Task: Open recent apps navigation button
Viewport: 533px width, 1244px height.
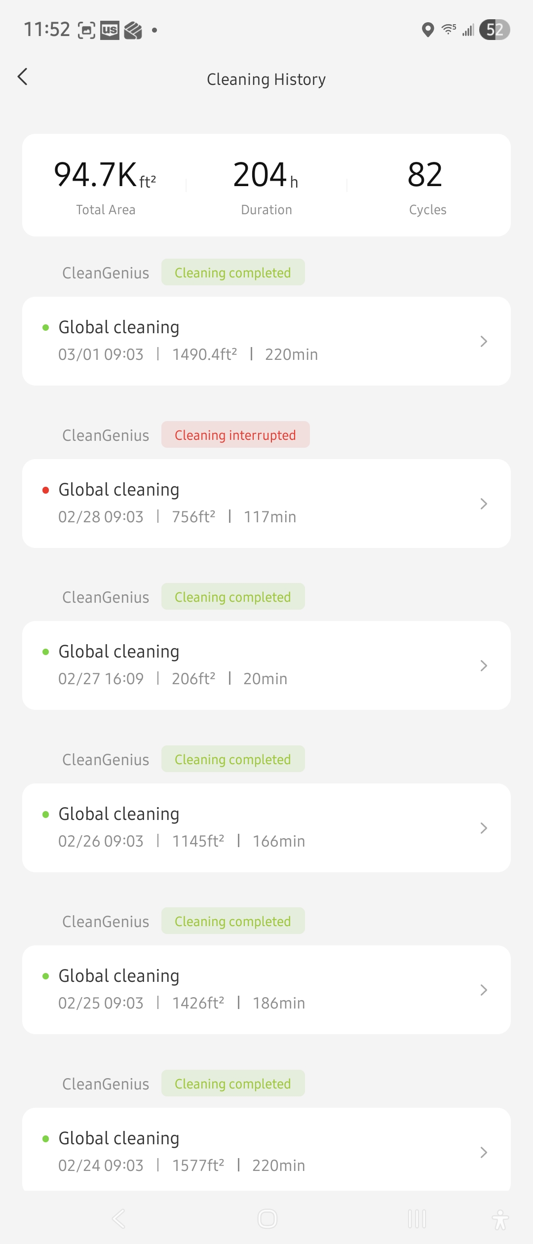Action: pos(417,1218)
